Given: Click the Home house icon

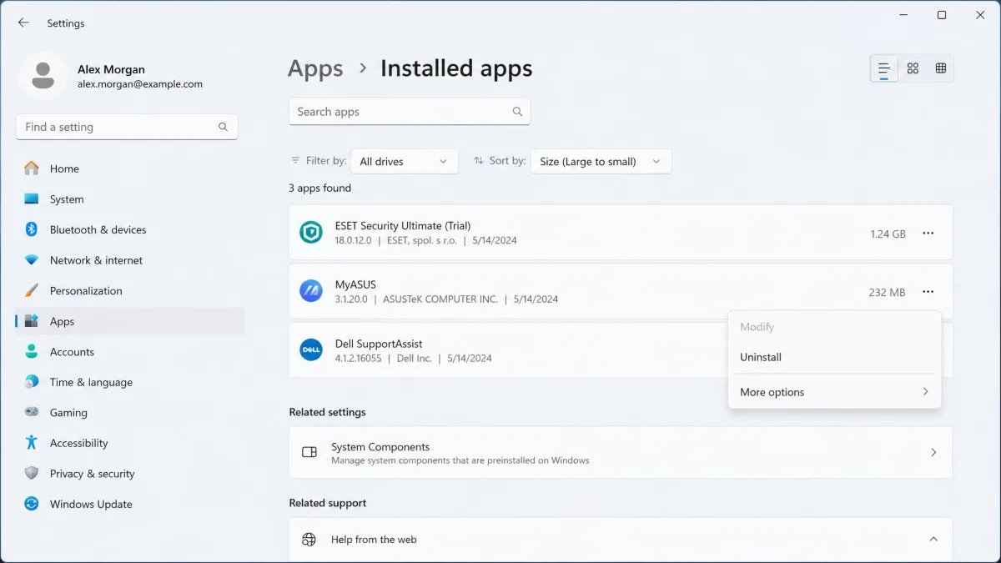Looking at the screenshot, I should 32,168.
